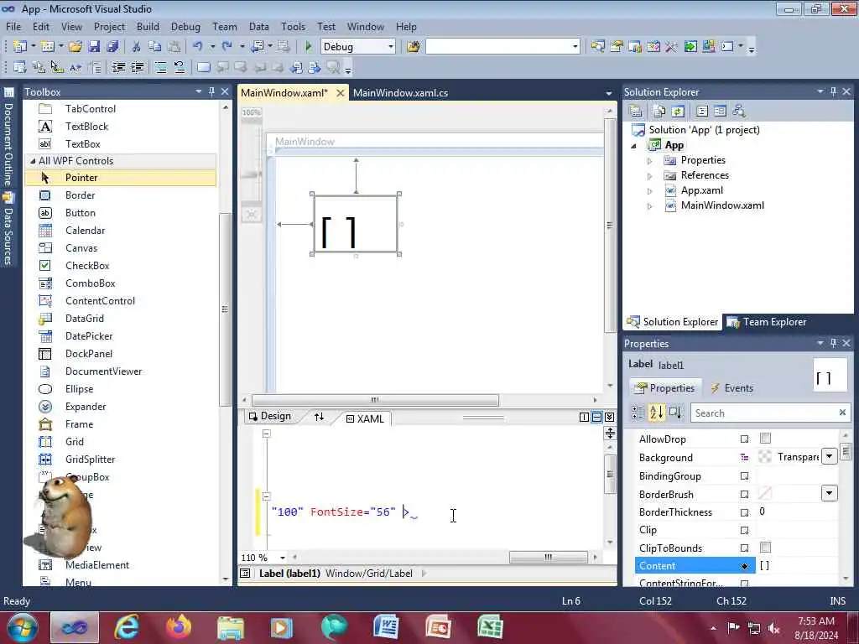859x644 pixels.
Task: Open the Build menu
Action: (x=148, y=26)
